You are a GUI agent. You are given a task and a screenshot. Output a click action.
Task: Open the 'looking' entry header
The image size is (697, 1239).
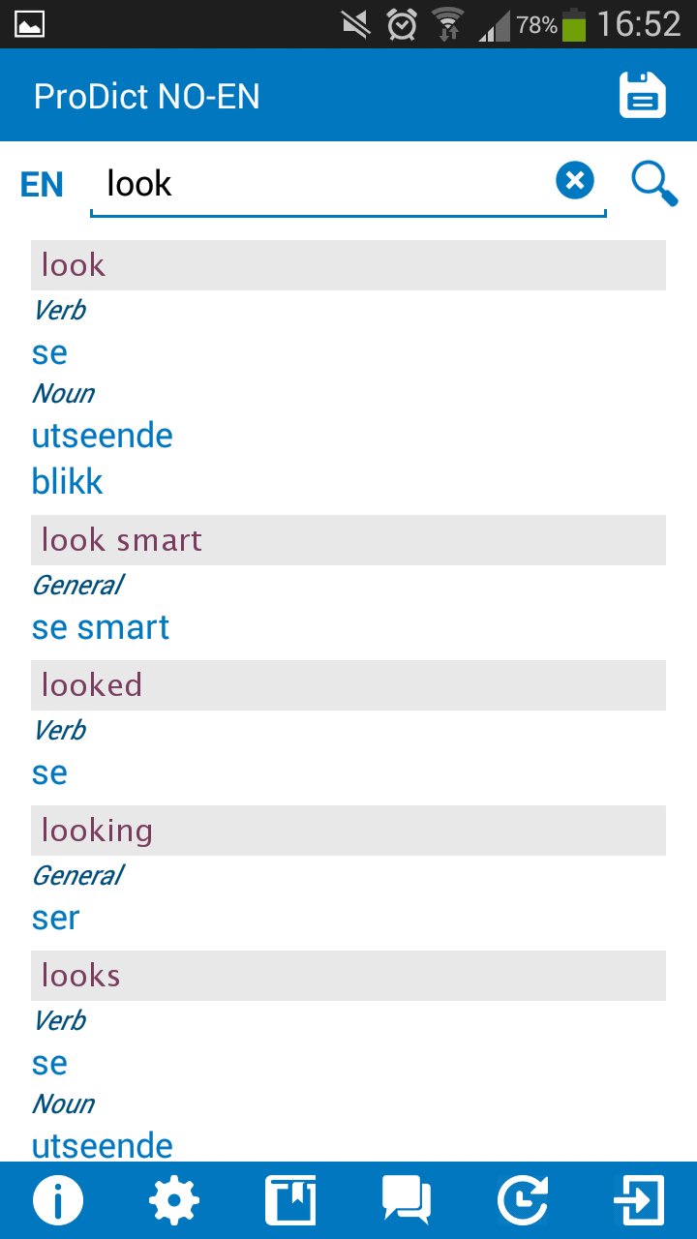click(x=348, y=831)
